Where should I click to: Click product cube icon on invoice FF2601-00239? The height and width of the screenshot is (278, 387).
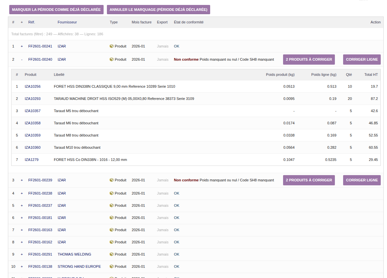pyautogui.click(x=112, y=180)
